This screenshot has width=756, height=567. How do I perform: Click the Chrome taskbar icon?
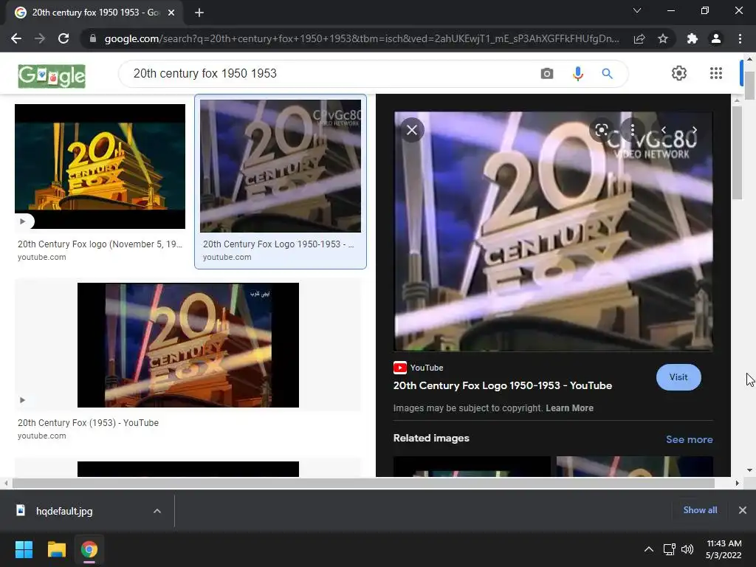[x=89, y=549]
